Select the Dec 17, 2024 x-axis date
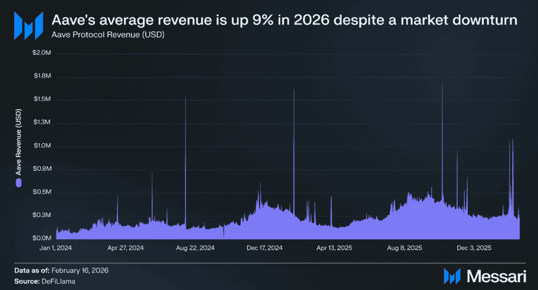 265,248
